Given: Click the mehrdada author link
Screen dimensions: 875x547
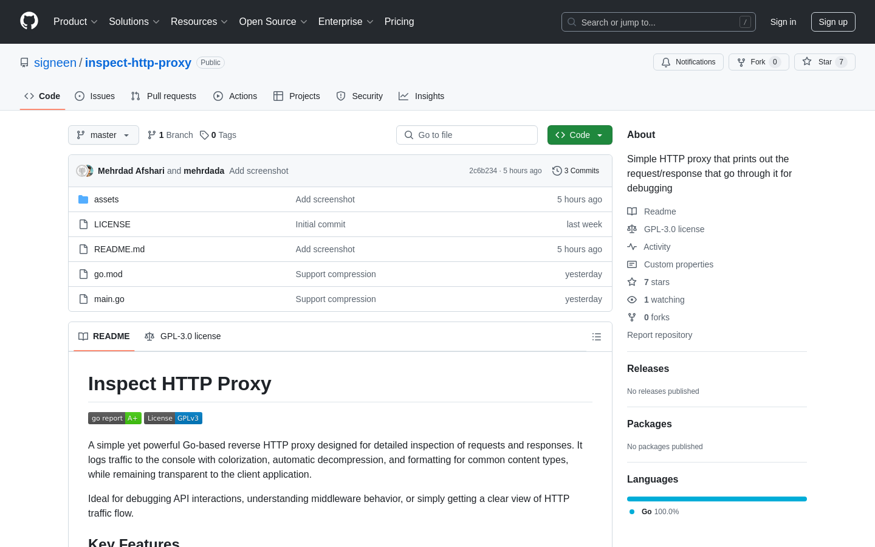Looking at the screenshot, I should point(204,171).
